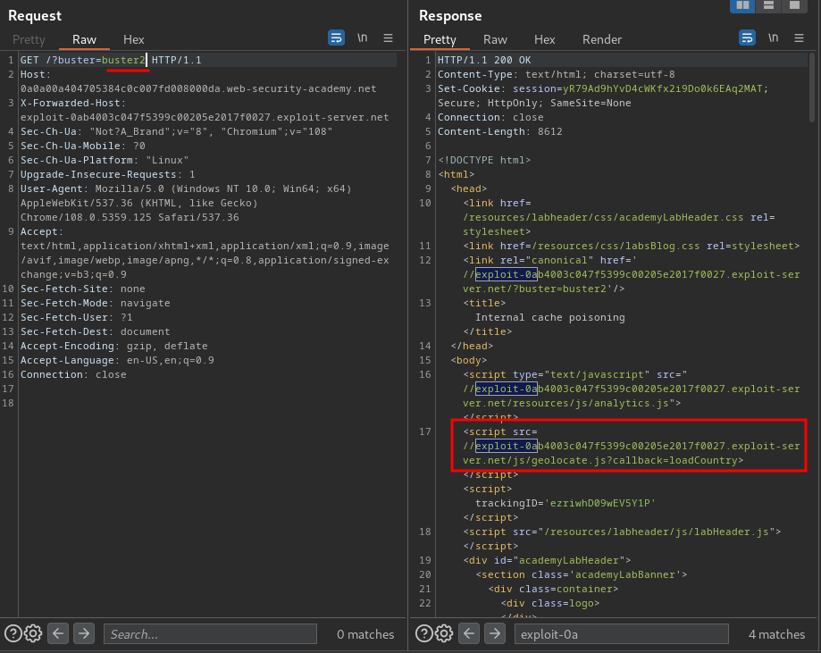Click the Content-Type: text/html response header

click(556, 74)
